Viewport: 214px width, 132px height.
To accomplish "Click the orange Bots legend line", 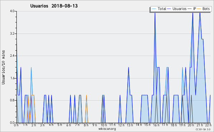I will pyautogui.click(x=199, y=9).
